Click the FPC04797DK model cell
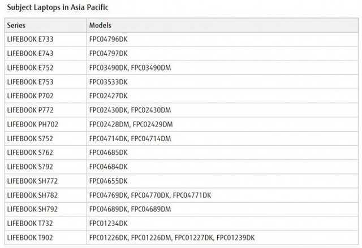Viewport: 362px width, 248px height. pos(108,54)
